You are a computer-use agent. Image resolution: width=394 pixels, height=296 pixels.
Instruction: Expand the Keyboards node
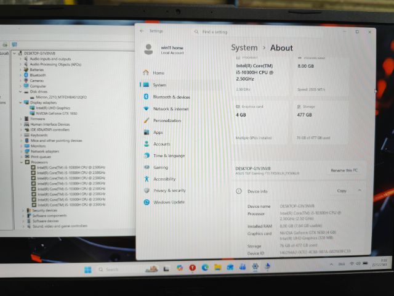21,135
